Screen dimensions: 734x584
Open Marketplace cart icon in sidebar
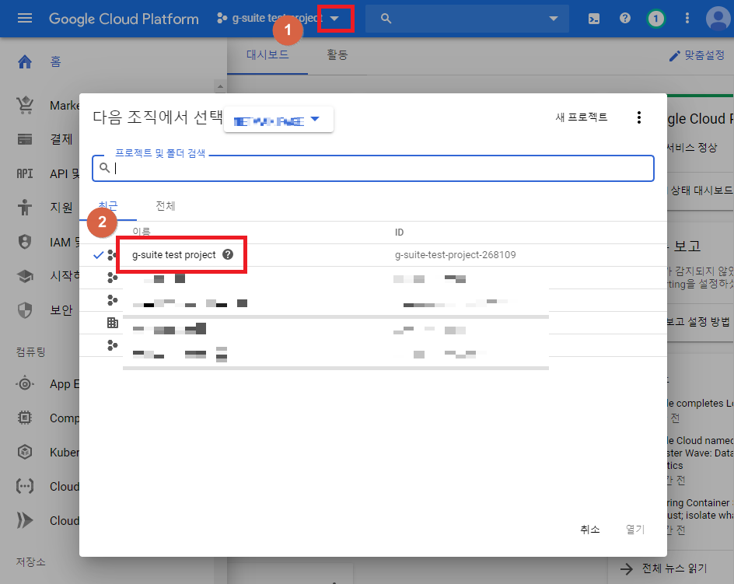point(25,106)
